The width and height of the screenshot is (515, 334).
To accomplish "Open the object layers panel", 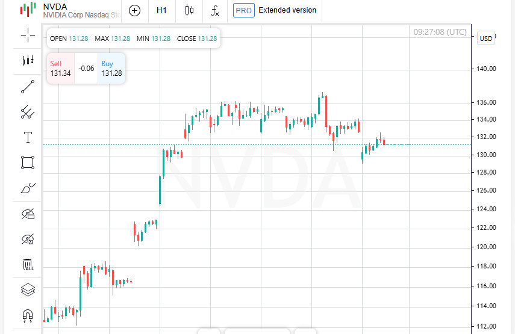I will pos(28,289).
